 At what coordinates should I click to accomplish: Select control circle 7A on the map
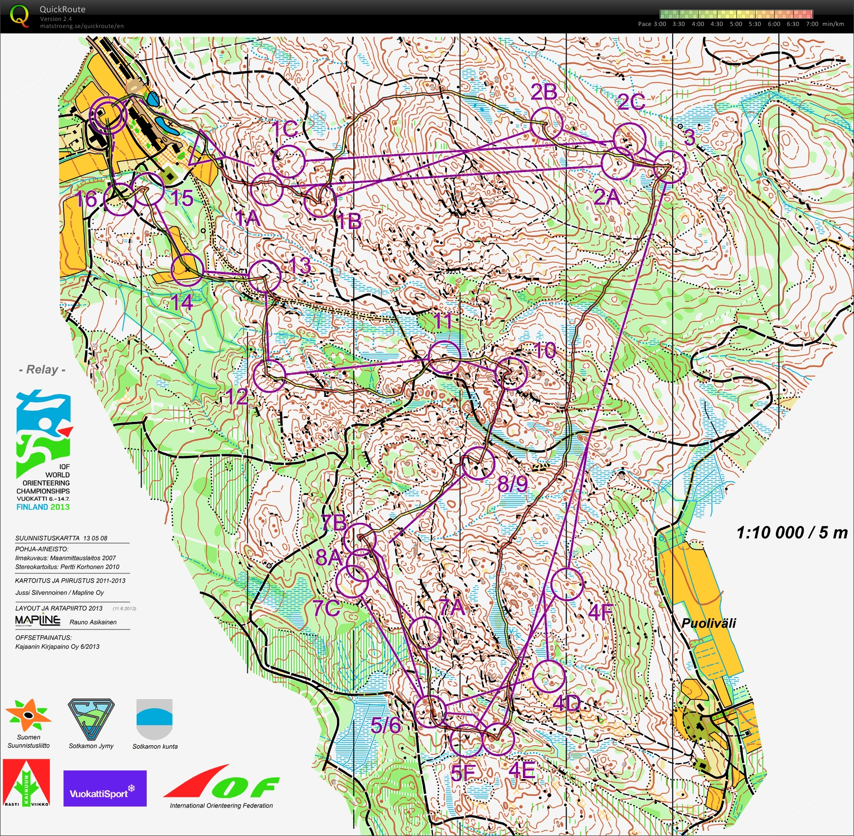point(425,633)
